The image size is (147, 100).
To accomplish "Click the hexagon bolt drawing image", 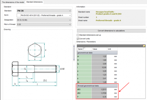I will coord(38,64).
